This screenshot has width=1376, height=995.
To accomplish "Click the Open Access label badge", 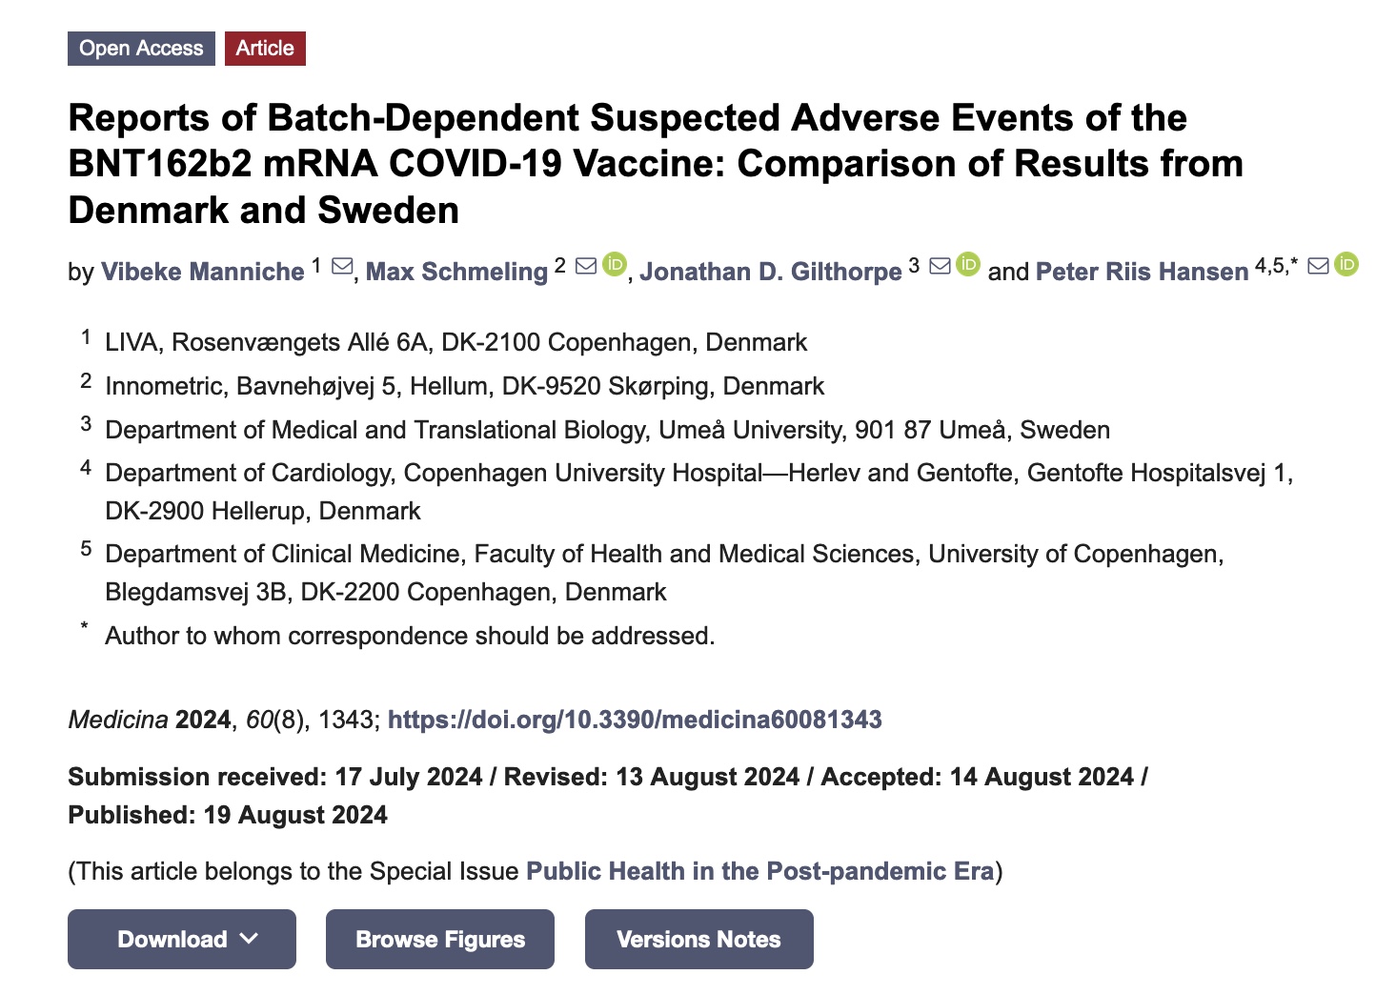I will pyautogui.click(x=141, y=49).
